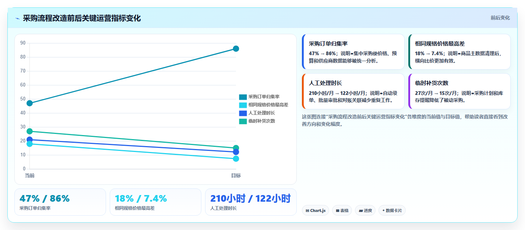
Task: Click the 表格 tag
Action: (x=342, y=210)
